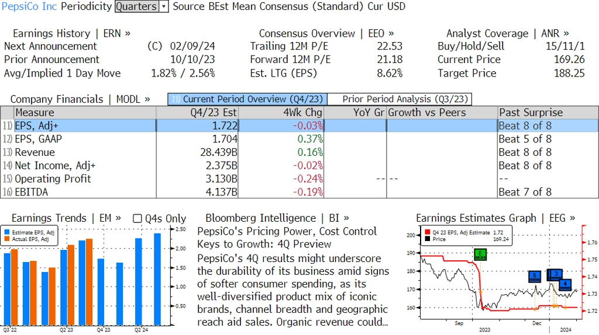
Task: Toggle the Q4s Only checkbox
Action: tap(137, 218)
